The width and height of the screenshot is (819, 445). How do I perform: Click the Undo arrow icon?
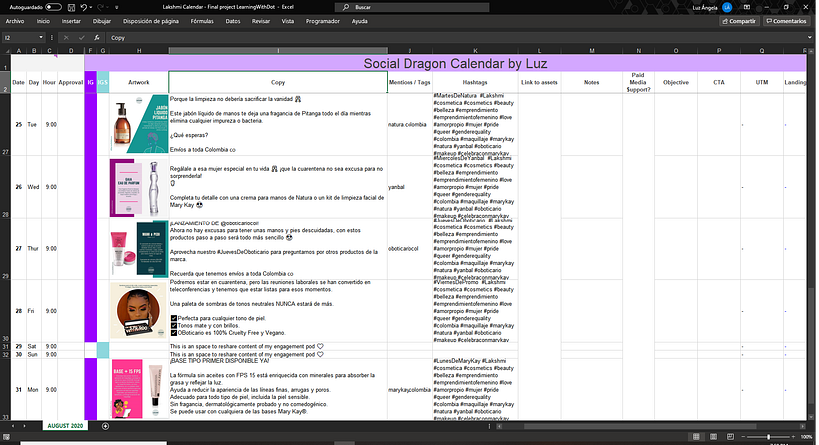click(x=84, y=7)
